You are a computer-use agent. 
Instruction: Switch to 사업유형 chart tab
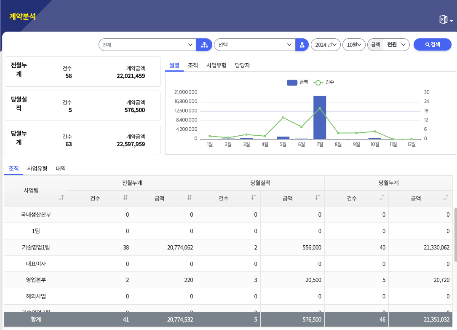point(216,65)
